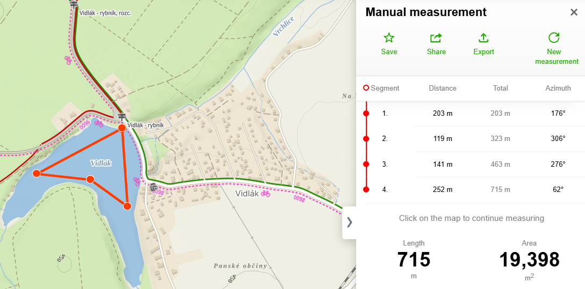Click the Vidlák village name label
Screen dimensions: 585x289
[248, 193]
